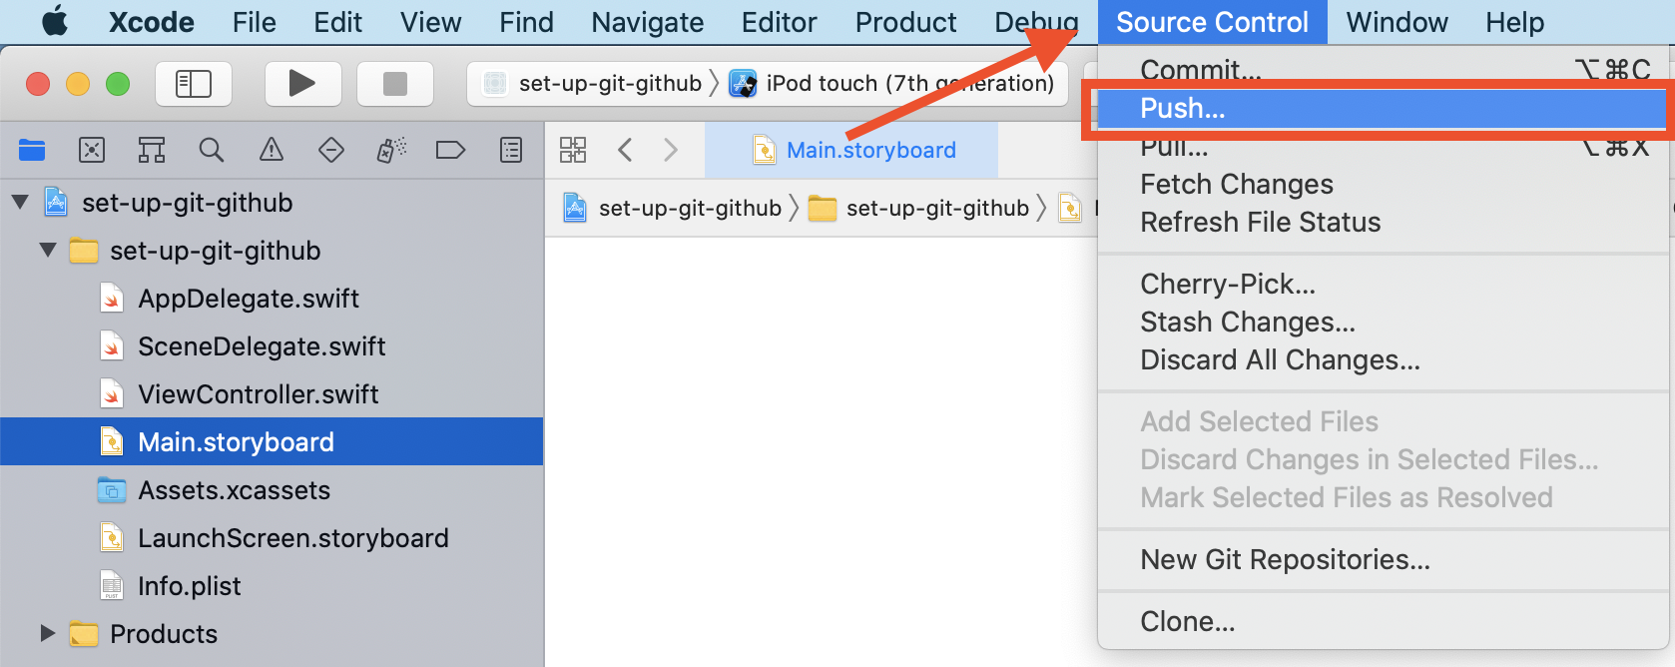Screen dimensions: 1675x667
Task: Expand the Products folder
Action: (x=48, y=634)
